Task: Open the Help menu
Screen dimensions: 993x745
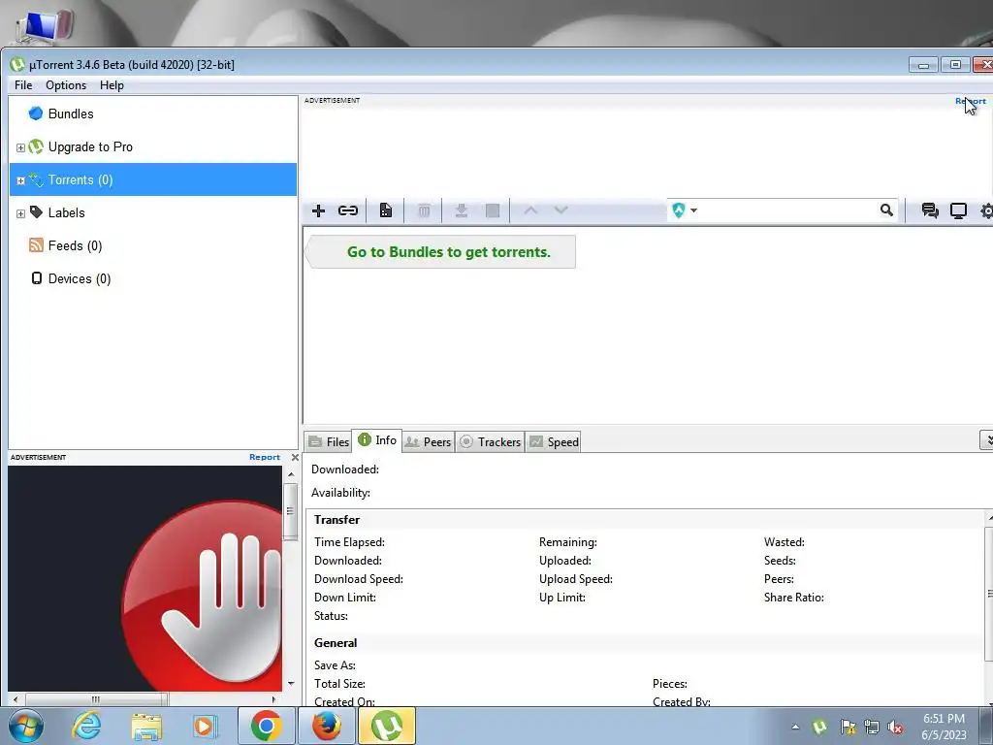Action: pyautogui.click(x=112, y=85)
